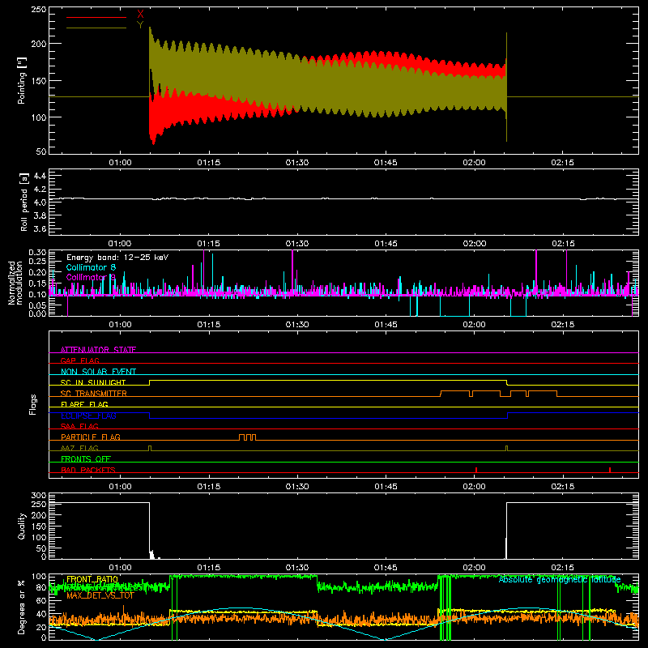Click the 02:15 label under the Flags plot
This screenshot has height=648, width=648.
point(562,487)
